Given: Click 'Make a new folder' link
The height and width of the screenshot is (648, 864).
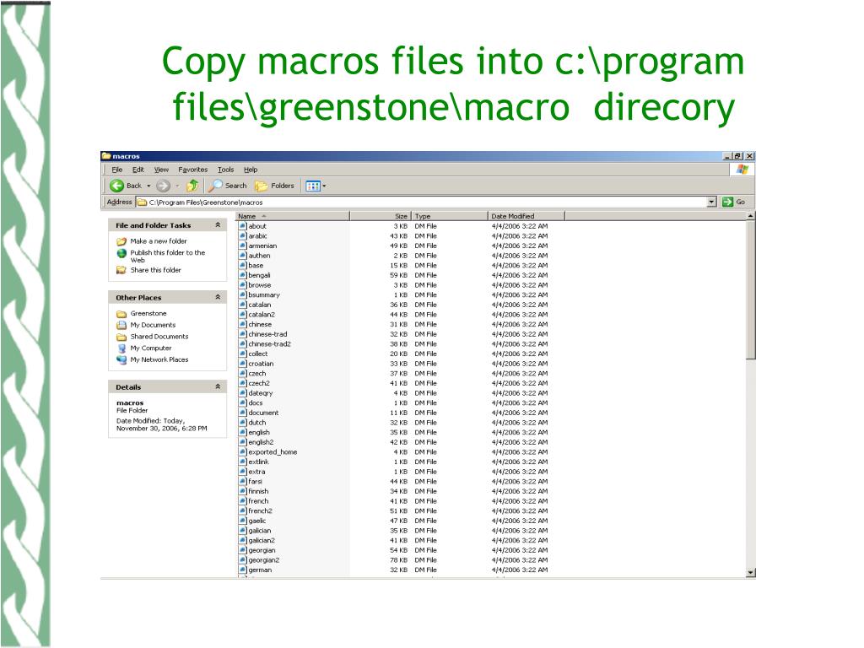Looking at the screenshot, I should tap(159, 241).
